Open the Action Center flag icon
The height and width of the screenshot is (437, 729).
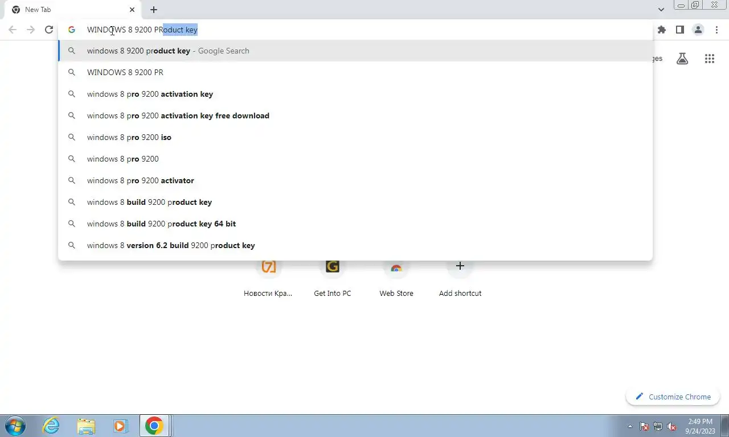[x=644, y=426]
